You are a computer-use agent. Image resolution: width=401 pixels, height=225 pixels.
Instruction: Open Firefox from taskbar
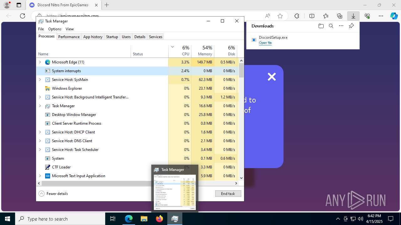159,219
